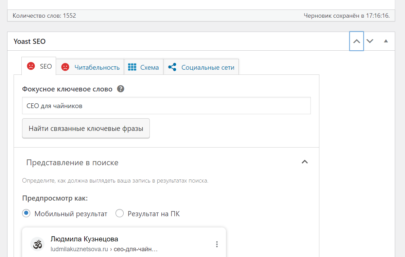Open the Схема tab
Screen dimensions: 405x257
coord(143,67)
